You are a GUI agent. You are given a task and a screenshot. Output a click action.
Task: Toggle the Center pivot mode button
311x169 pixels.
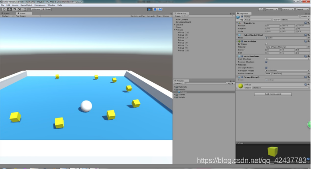coord(36,9)
